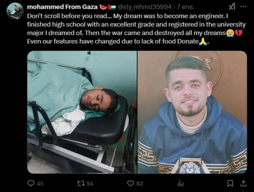The image size is (254, 192).
Task: Click the watermelon emoji in display name
Action: 103,7
